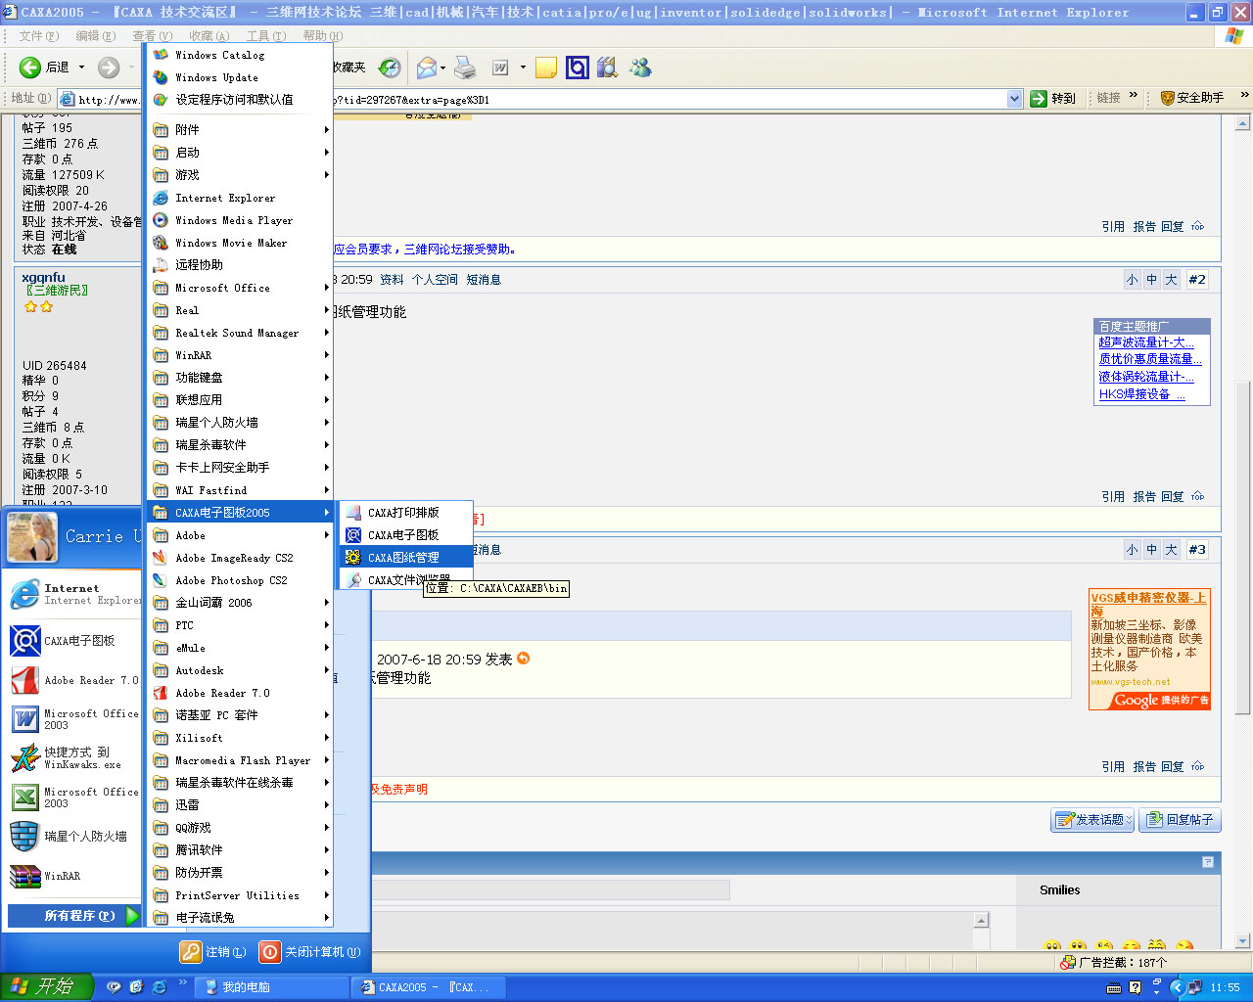
Task: Expand the 金山词霸 2006 folder
Action: (240, 603)
